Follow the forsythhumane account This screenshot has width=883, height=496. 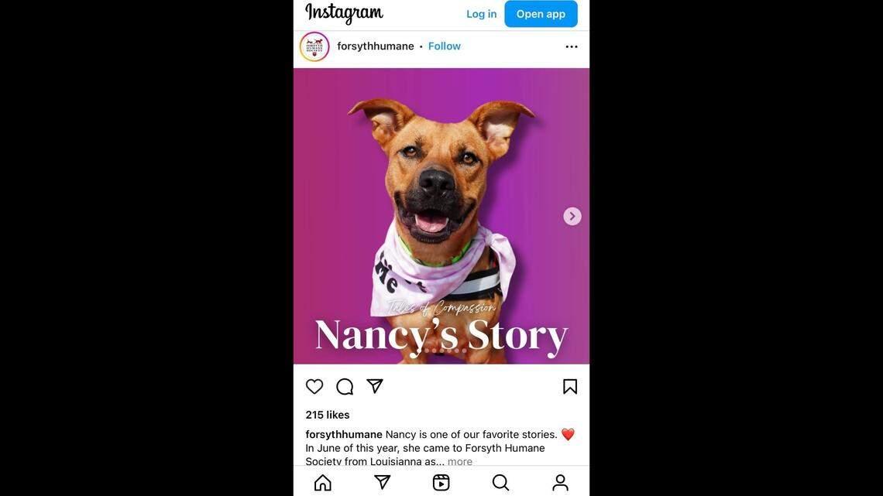tap(445, 46)
